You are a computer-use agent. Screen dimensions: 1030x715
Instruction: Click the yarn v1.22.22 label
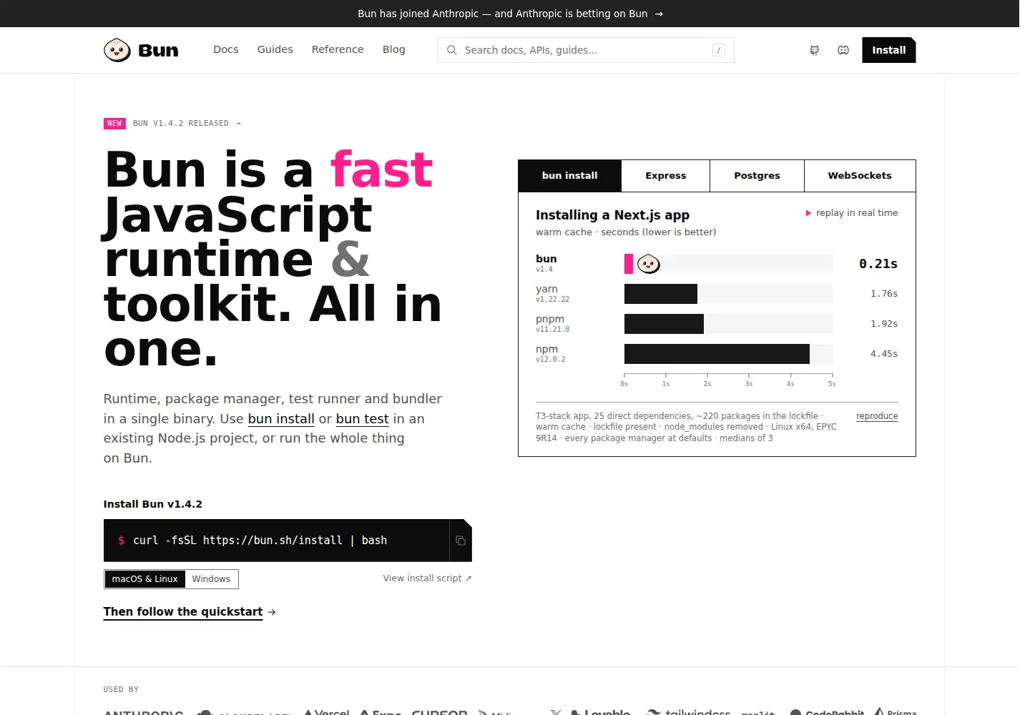pos(553,294)
